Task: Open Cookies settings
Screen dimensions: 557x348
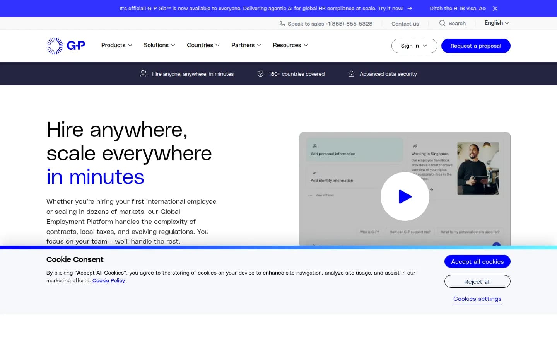Action: coord(477,299)
